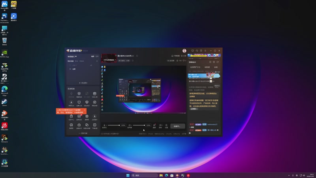Click the 添加素材 add source button
This screenshot has width=316, height=178.
pyautogui.click(x=83, y=83)
